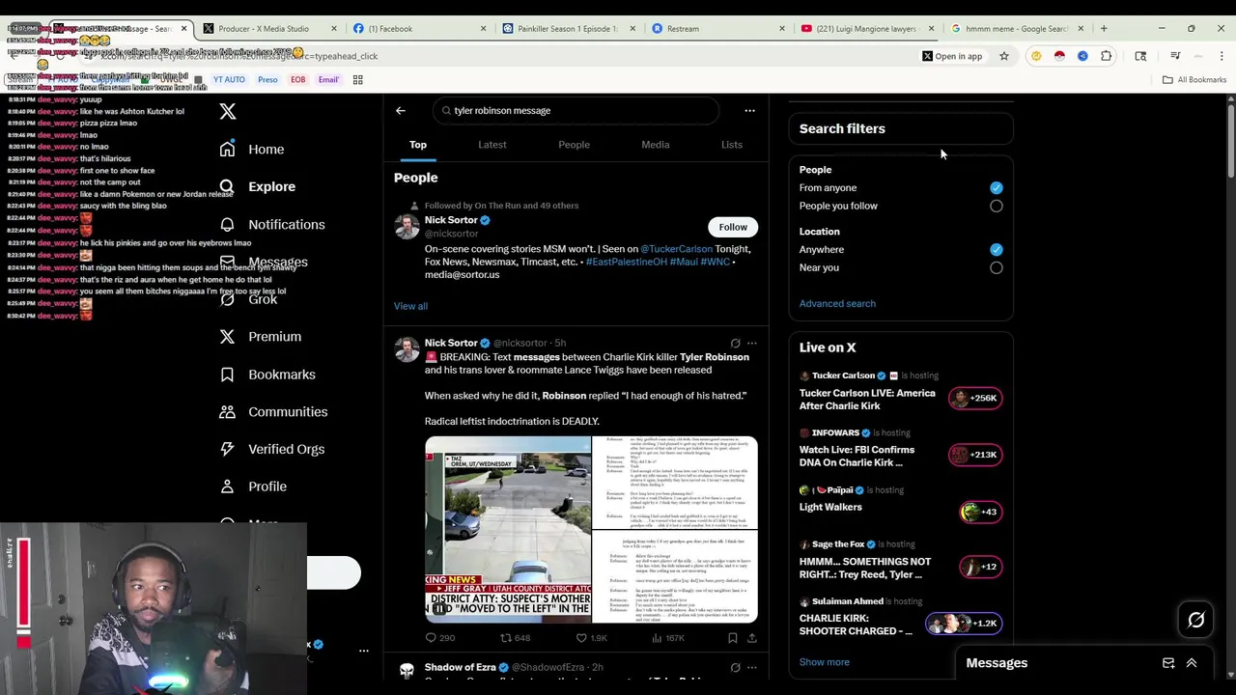The height and width of the screenshot is (695, 1236).
Task: Follow Nick Sortor
Action: point(733,227)
